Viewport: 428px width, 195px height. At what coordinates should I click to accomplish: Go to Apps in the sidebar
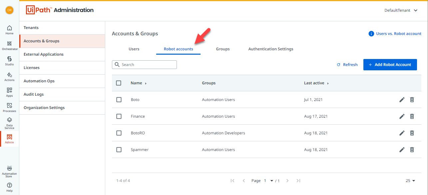click(x=9, y=92)
